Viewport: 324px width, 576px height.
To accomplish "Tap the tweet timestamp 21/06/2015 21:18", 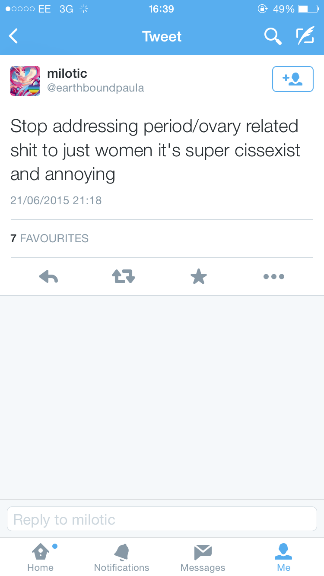I will point(56,200).
